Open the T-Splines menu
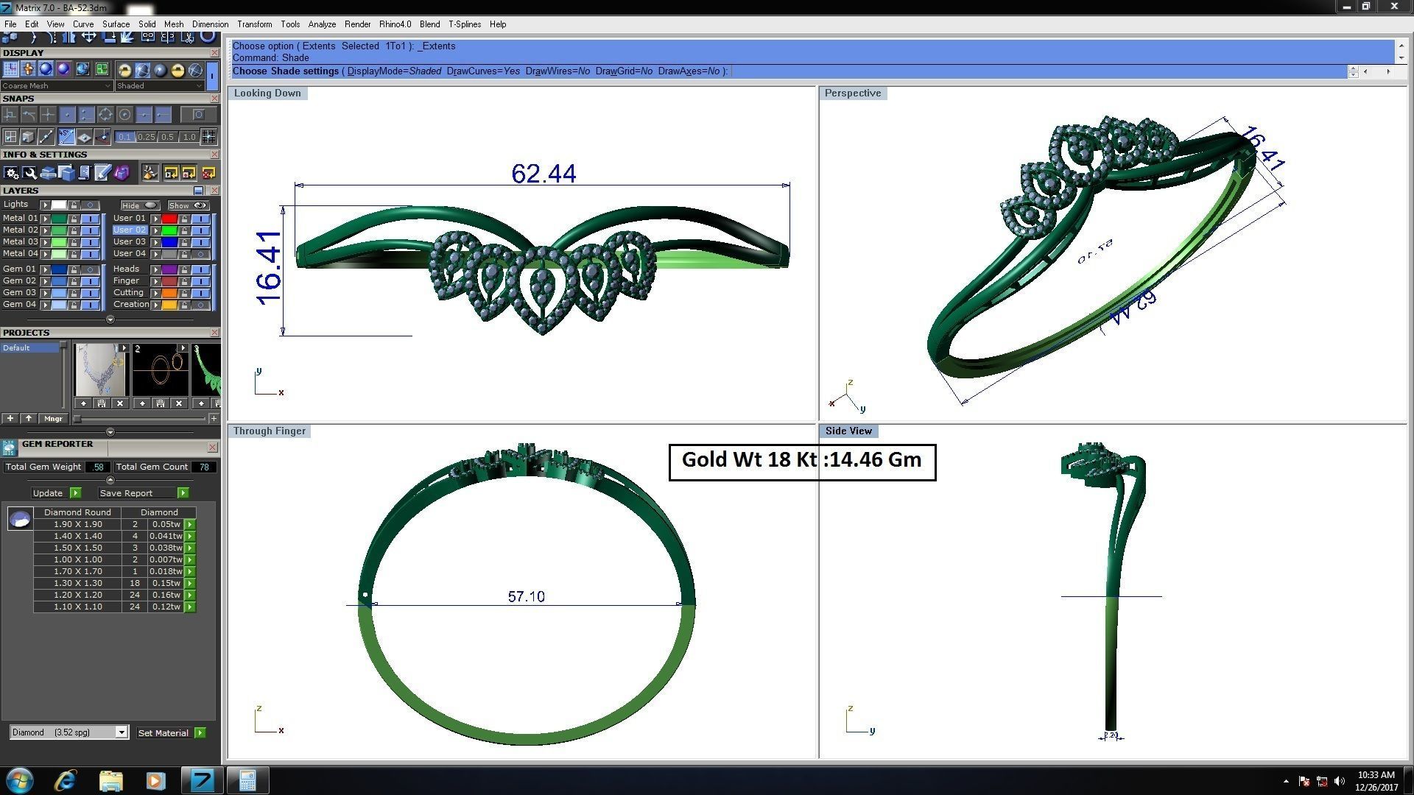 [x=465, y=24]
